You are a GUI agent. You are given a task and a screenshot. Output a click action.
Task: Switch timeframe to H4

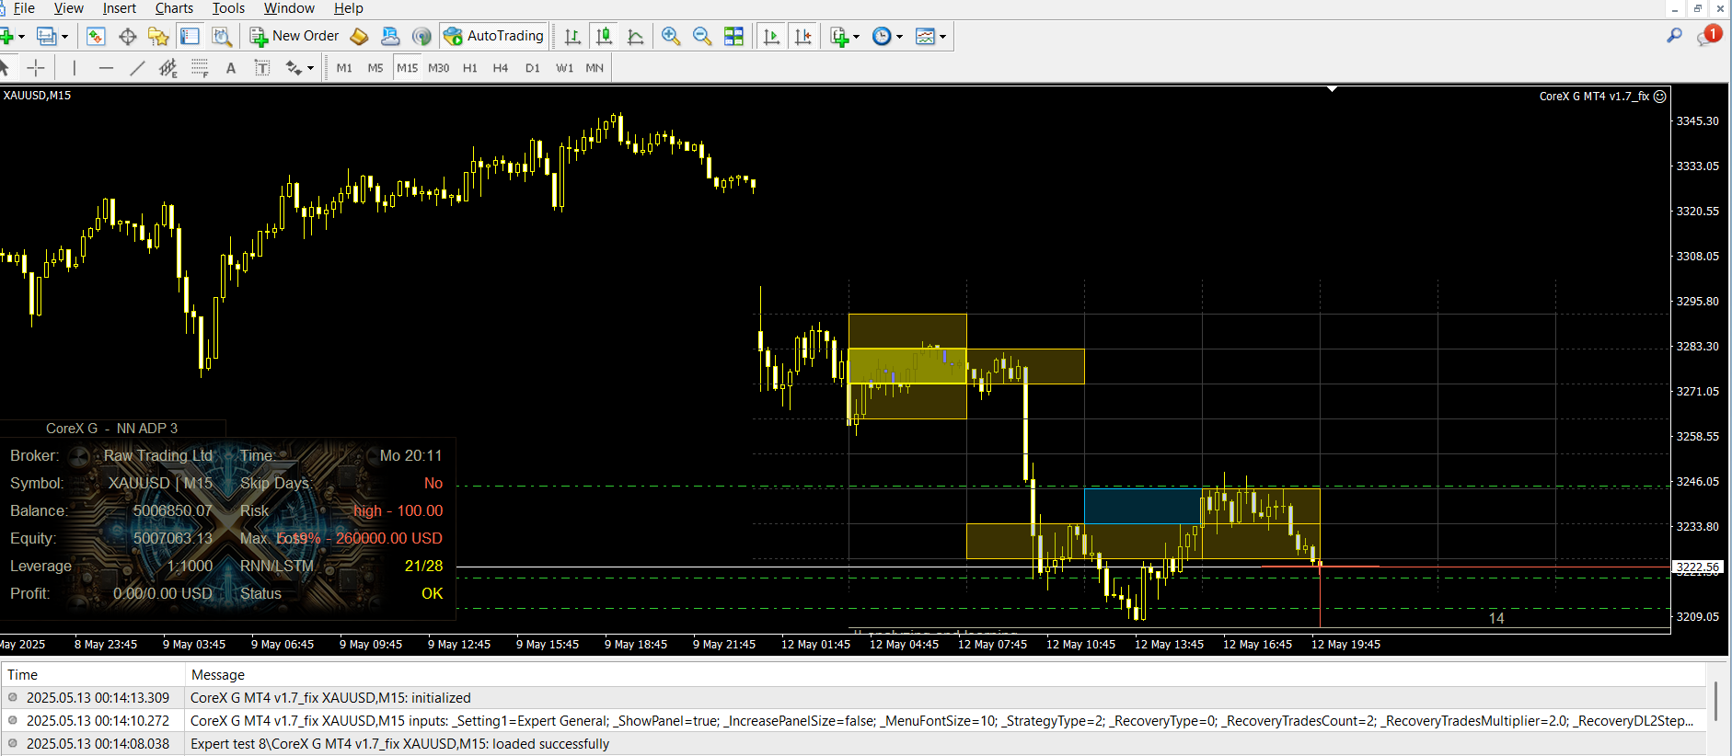point(501,67)
